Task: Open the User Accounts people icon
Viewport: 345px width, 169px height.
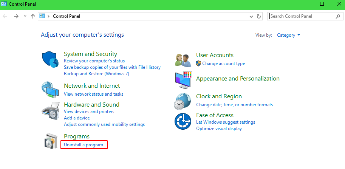Action: pos(183,60)
